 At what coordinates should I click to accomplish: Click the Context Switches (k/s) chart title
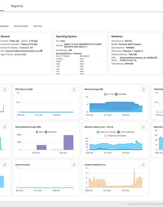click(x=95, y=165)
